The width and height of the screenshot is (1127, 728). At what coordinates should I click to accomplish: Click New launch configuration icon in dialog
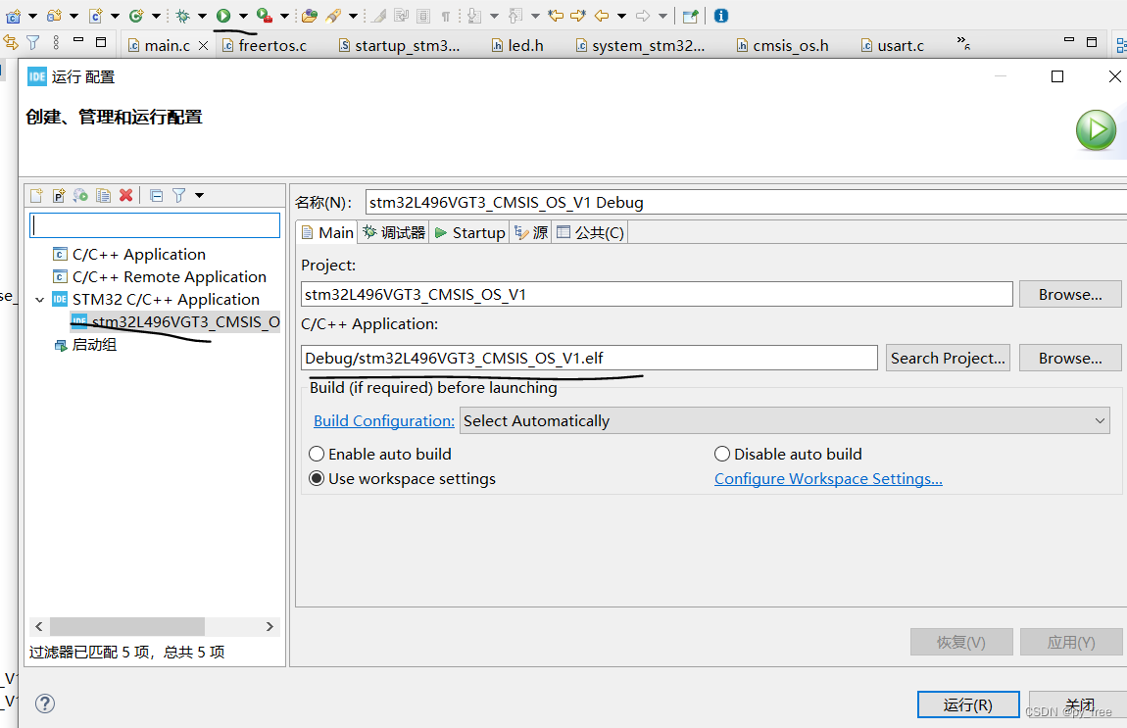pyautogui.click(x=36, y=196)
